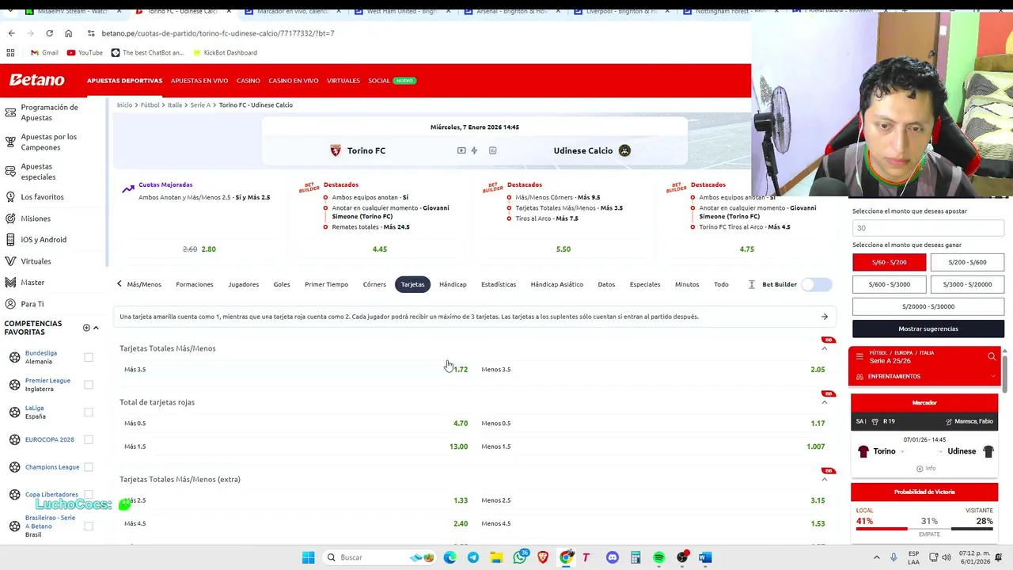Viewport: 1013px width, 570px height.
Task: Click Mostrar sugerencias button
Action: [928, 329]
